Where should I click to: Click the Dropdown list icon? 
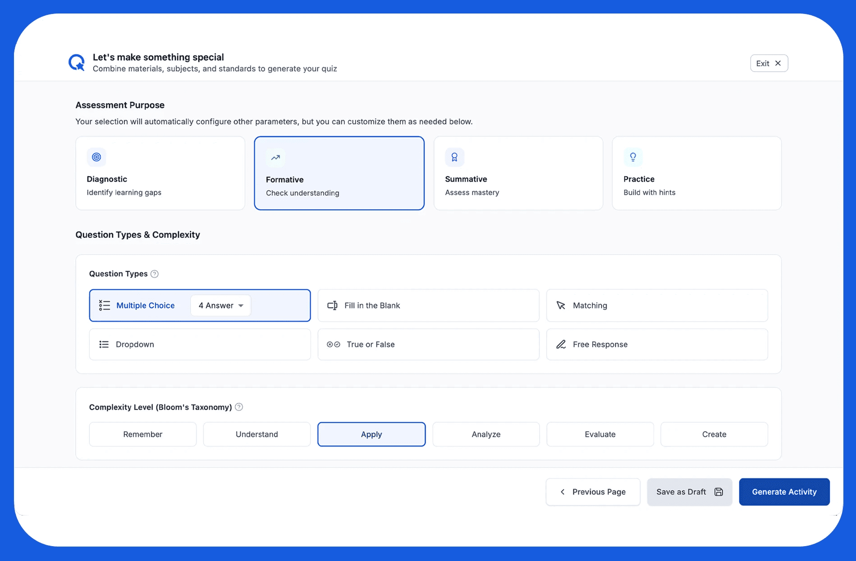coord(104,344)
